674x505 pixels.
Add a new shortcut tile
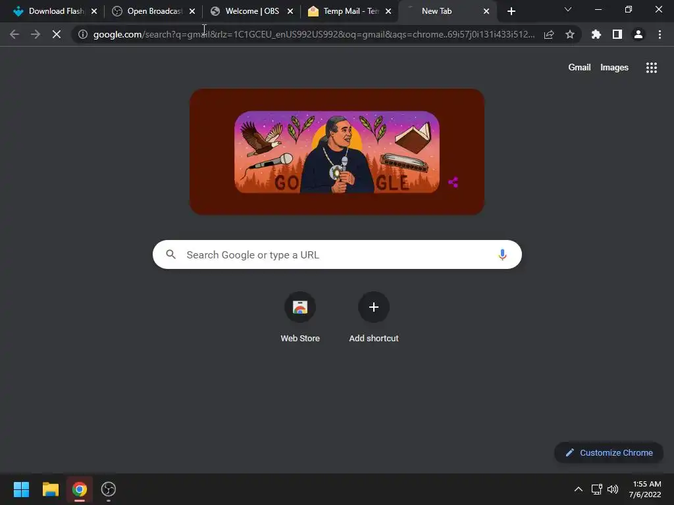[x=374, y=318]
